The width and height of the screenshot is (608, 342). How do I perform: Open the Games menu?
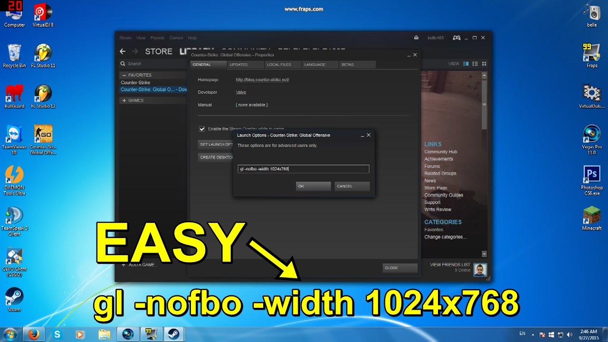click(x=176, y=38)
